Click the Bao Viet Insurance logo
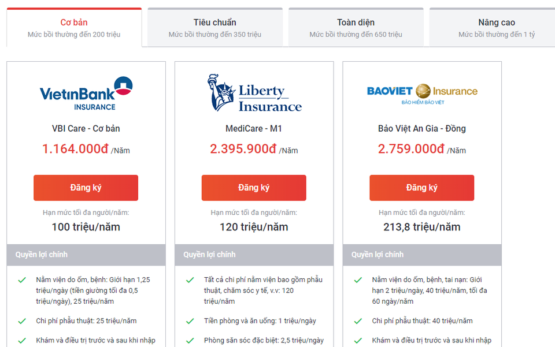This screenshot has height=347, width=555. pos(422,92)
